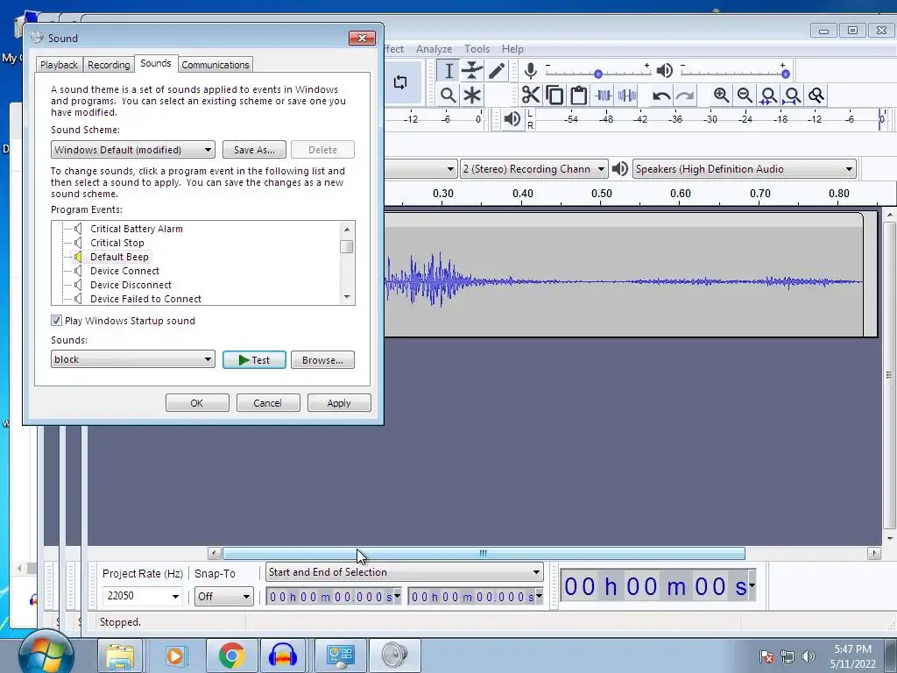Open Start and End of Selection dropdown
The image size is (897, 673).
pyautogui.click(x=404, y=572)
